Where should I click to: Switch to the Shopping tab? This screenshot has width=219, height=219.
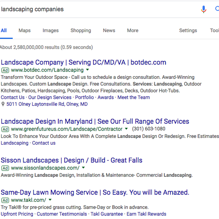[81, 30]
